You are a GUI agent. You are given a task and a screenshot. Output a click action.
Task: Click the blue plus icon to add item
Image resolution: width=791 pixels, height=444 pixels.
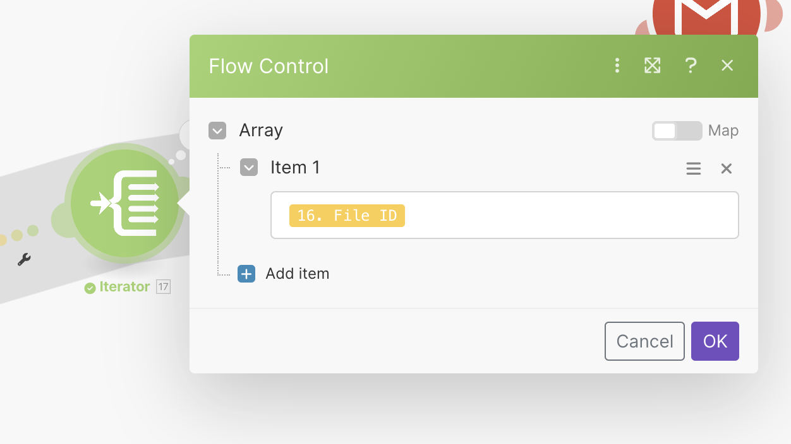(246, 274)
